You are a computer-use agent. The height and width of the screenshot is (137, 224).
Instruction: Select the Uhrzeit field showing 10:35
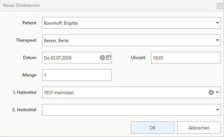(186, 58)
